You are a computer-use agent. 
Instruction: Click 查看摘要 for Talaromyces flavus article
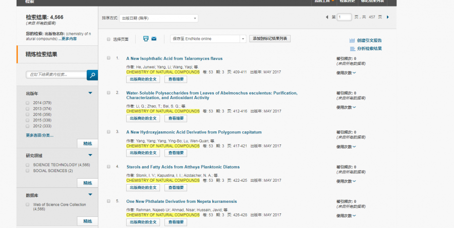[176, 79]
